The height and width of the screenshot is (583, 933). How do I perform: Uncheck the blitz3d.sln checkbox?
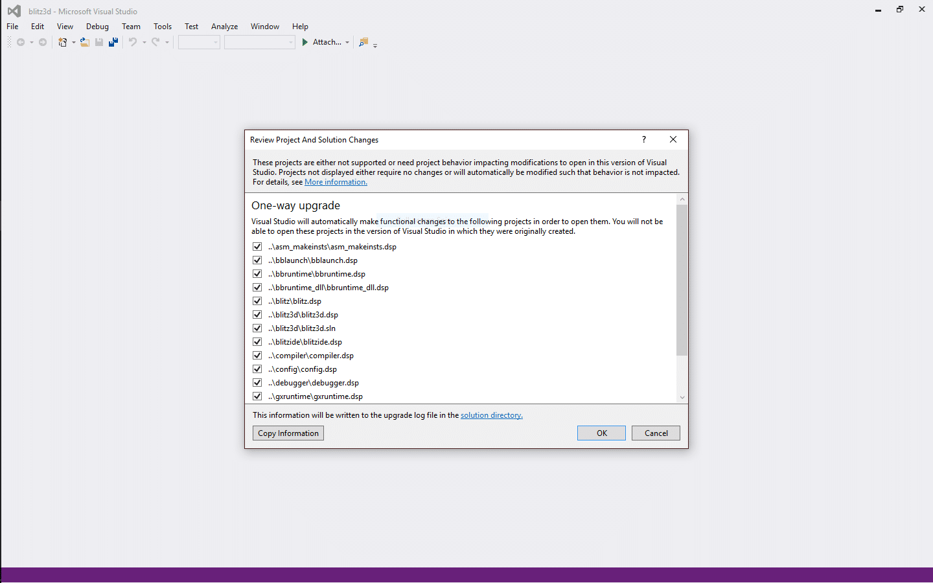click(257, 328)
